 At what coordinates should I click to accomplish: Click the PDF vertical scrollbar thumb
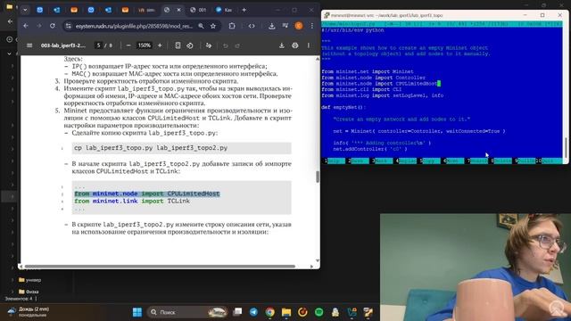pos(318,177)
